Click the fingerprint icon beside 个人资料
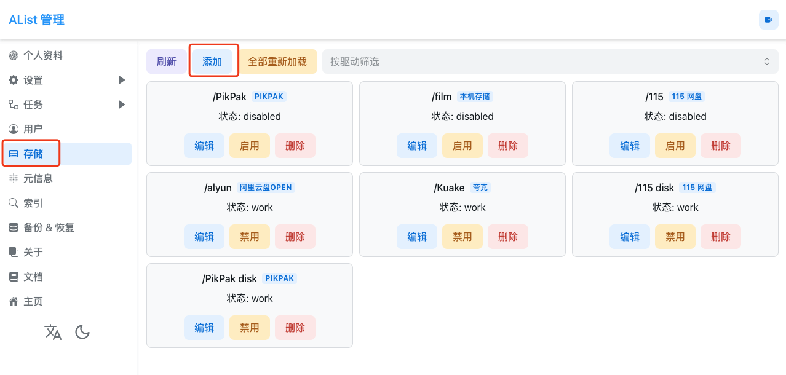This screenshot has height=375, width=786. click(x=14, y=56)
